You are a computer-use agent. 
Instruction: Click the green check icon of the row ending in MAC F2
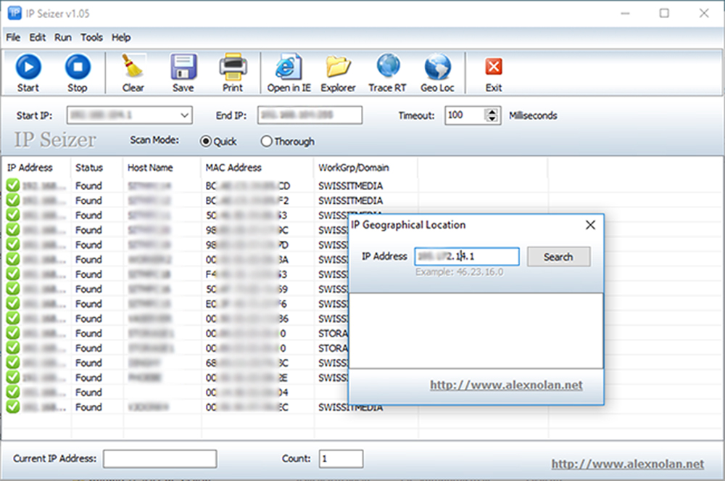[13, 200]
